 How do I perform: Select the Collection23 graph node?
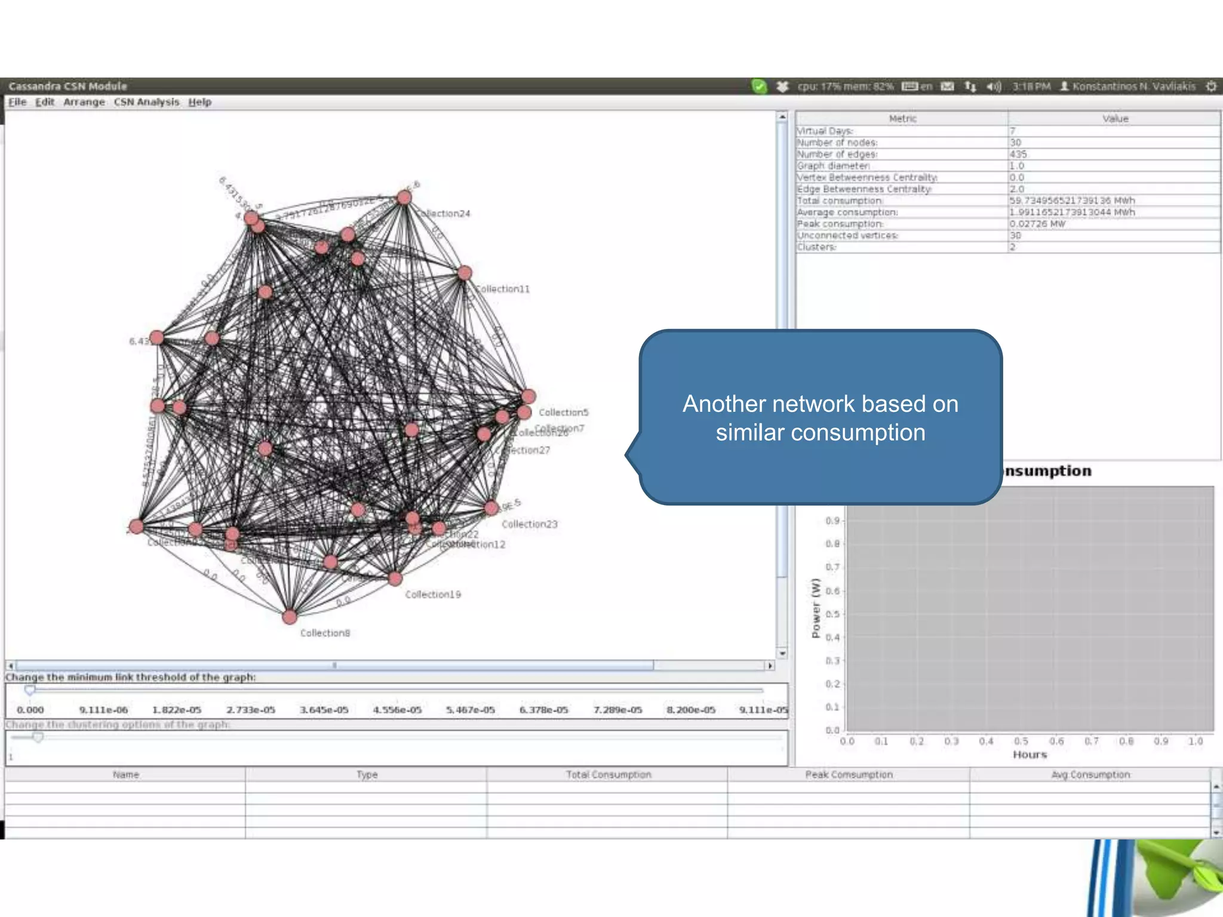pos(491,508)
